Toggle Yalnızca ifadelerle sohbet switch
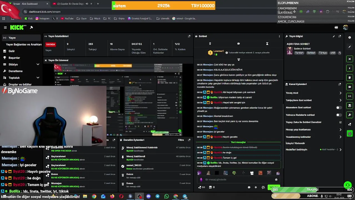The height and width of the screenshot is (200, 355). click(x=339, y=115)
